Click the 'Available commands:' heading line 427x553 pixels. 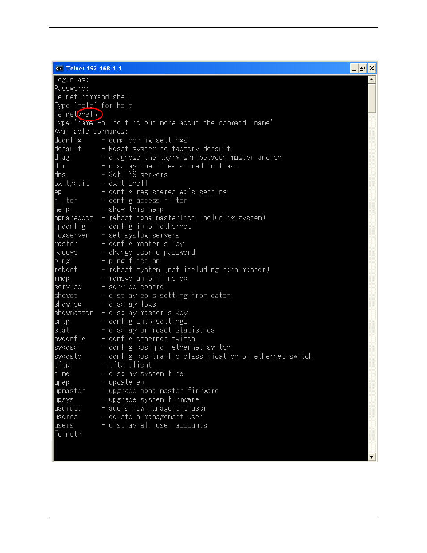(x=91, y=132)
